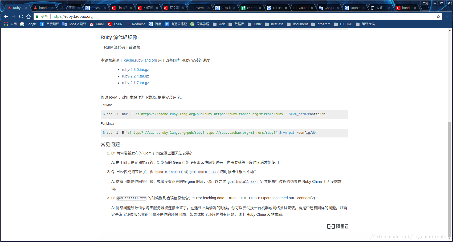Open the browser home page icon
The width and height of the screenshot is (453, 242).
[x=28, y=16]
